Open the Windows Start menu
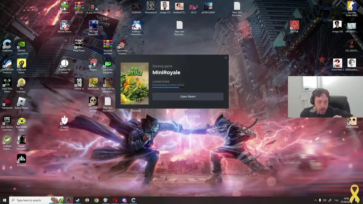 [x=5, y=200]
